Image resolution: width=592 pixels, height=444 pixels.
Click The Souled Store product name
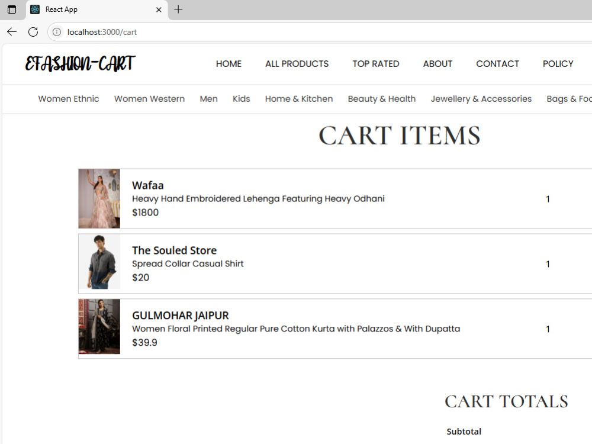pos(175,250)
